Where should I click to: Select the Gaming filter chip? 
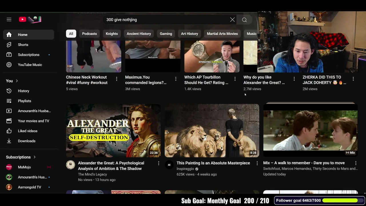coord(166,34)
